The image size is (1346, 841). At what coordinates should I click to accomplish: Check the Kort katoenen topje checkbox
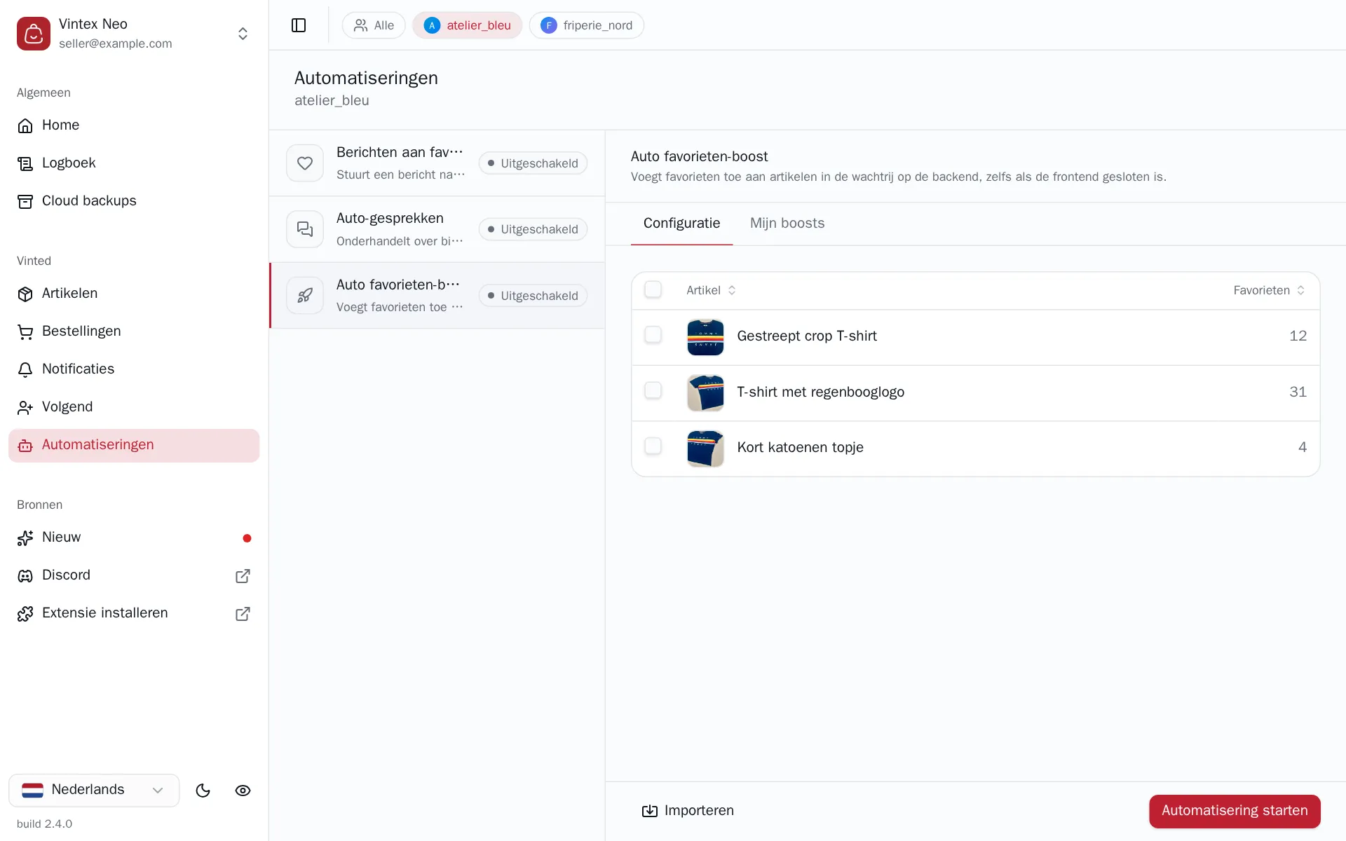click(653, 446)
